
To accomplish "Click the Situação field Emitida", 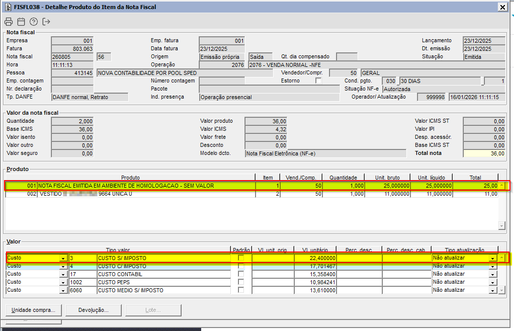I will click(484, 57).
